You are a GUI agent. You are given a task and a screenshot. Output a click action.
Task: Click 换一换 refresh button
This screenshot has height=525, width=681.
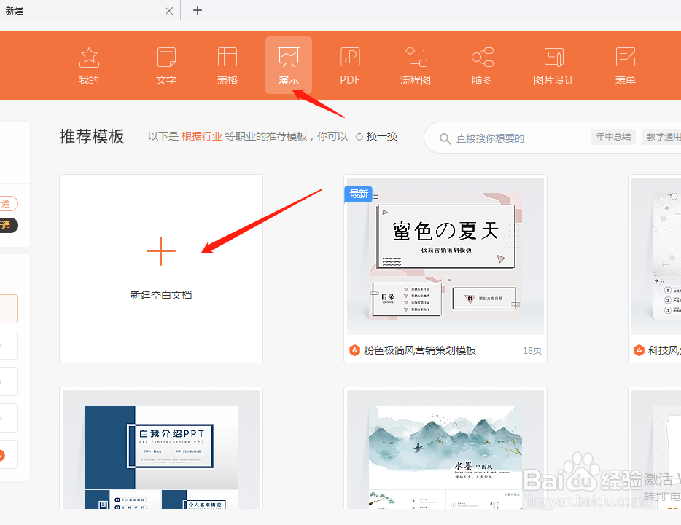point(376,136)
